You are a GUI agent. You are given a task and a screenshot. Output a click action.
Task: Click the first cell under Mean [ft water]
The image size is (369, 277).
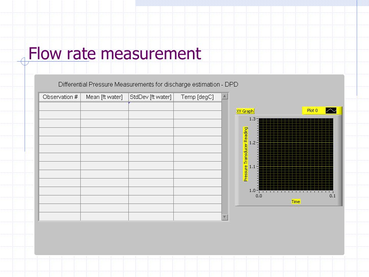click(105, 106)
